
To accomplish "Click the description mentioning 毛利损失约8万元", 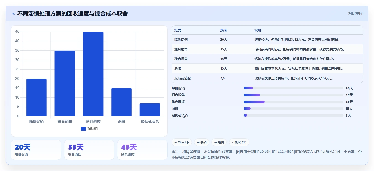I will coord(299,49).
